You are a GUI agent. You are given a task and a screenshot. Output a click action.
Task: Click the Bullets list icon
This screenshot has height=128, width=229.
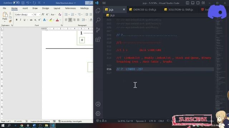[x=66, y=15]
